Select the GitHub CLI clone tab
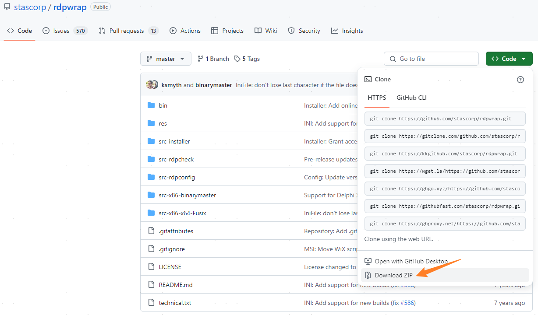This screenshot has height=315, width=538. [x=411, y=98]
